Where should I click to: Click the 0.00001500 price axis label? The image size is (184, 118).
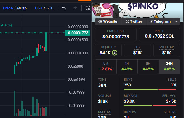(x=78, y=40)
